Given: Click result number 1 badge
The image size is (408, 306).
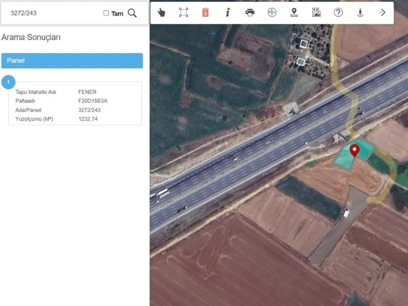Looking at the screenshot, I should coord(8,82).
